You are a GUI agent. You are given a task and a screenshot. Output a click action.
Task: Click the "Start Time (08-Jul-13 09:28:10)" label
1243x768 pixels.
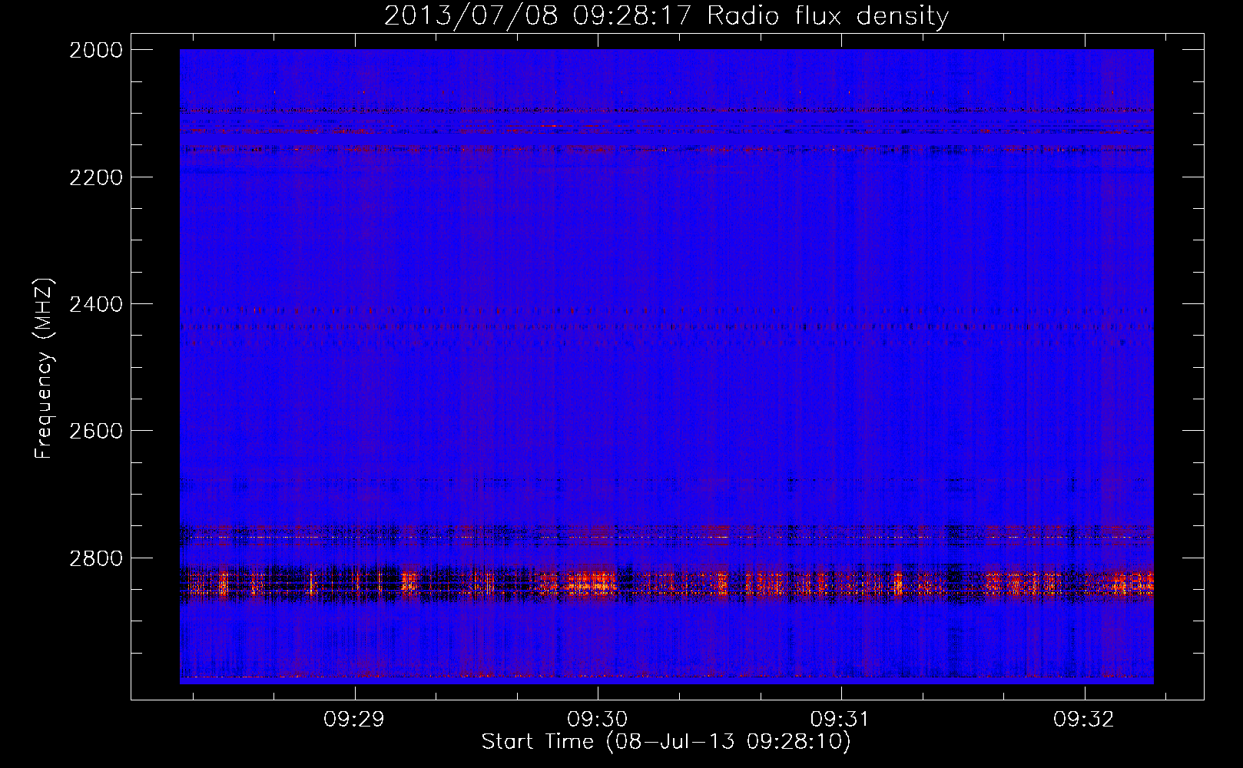666,742
